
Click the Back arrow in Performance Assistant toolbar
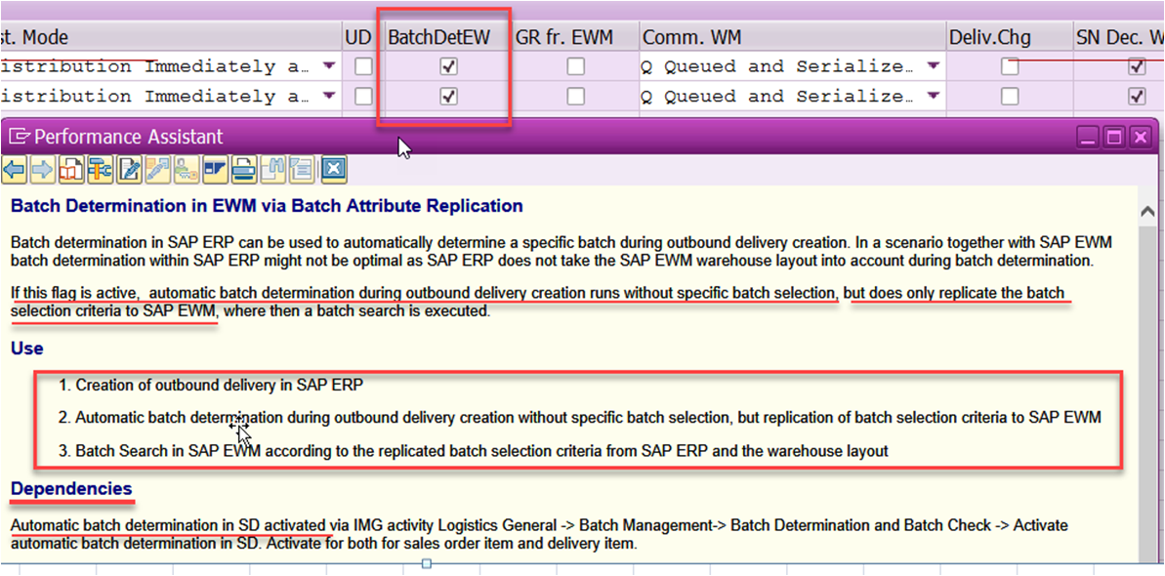pyautogui.click(x=14, y=170)
